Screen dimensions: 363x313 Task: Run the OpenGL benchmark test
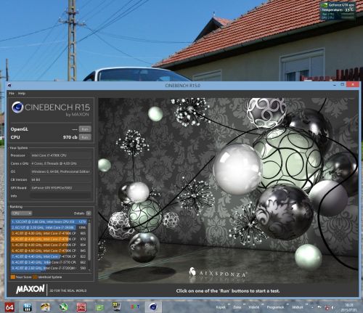pos(85,129)
